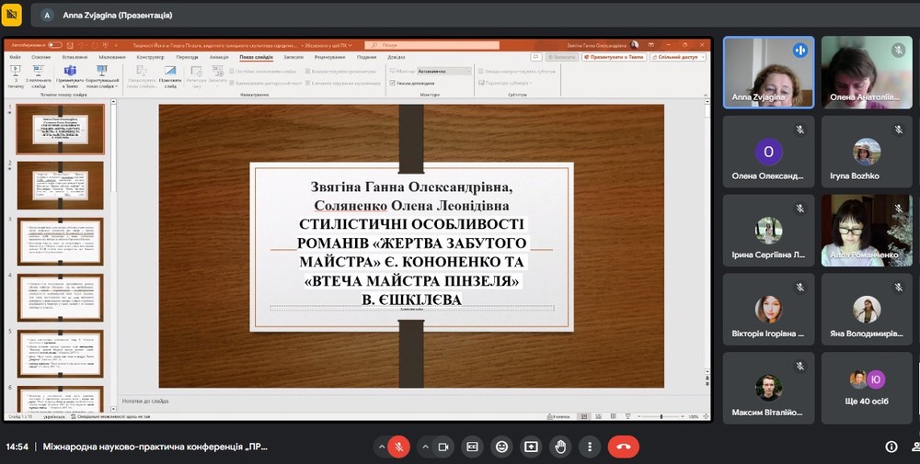Raise hand in the meeting

coord(560,447)
